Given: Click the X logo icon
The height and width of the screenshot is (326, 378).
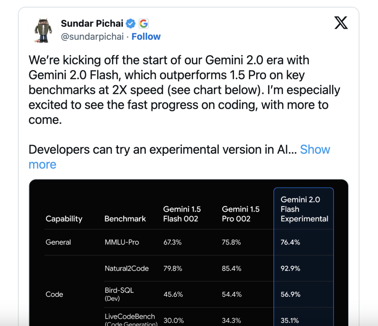Looking at the screenshot, I should point(341,23).
